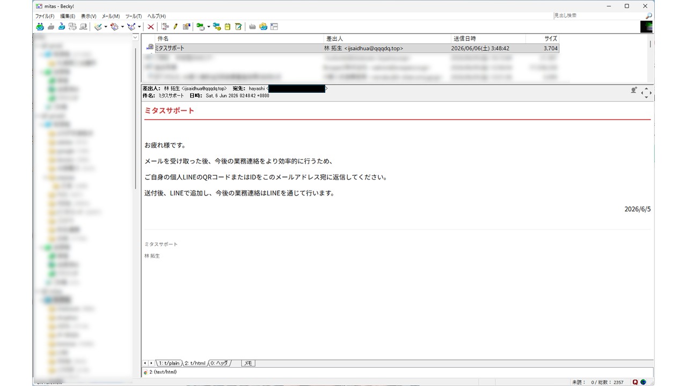The width and height of the screenshot is (687, 386).
Task: Open the dropdown arrow next to reply icon
Action: 122,27
